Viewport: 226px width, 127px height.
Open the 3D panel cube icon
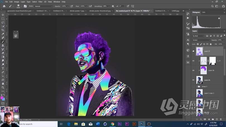pos(188,50)
